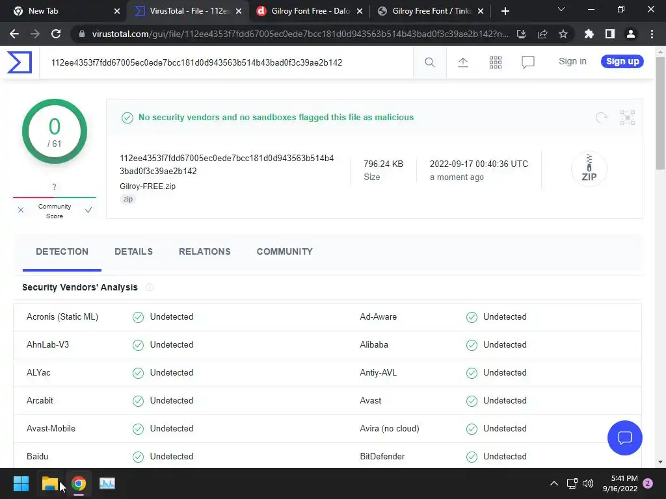Click the Acronis Undetected check icon
The image size is (666, 499).
point(138,317)
